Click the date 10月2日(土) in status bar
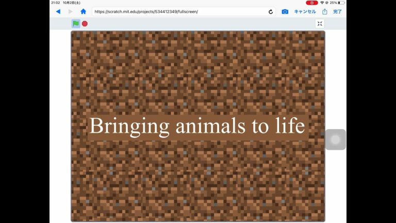Viewport: 396px width, 223px height. [x=74, y=3]
